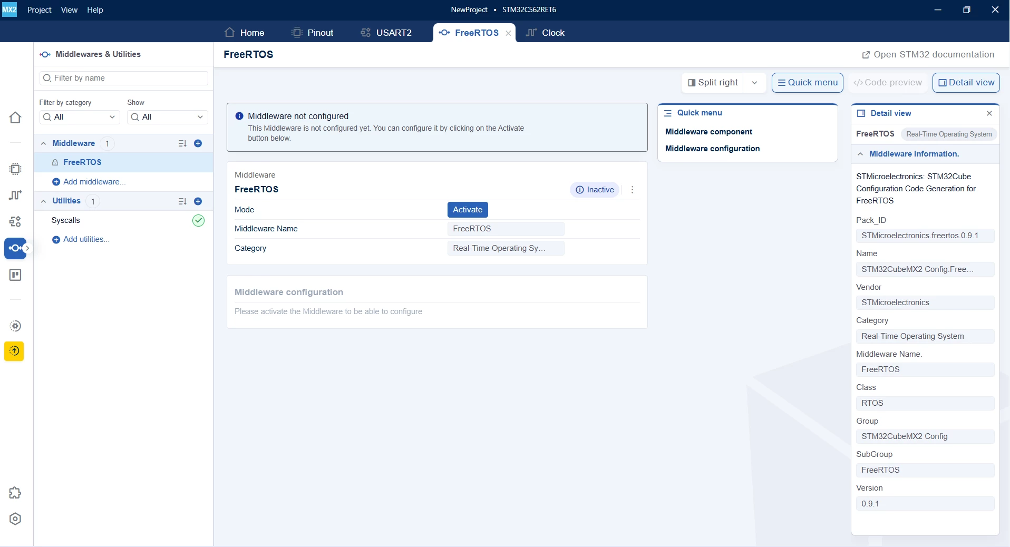Open the Filter by category dropdown
The width and height of the screenshot is (1010, 547).
80,117
